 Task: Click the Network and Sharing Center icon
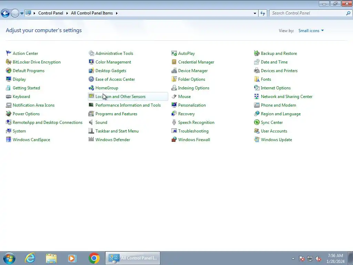click(256, 97)
